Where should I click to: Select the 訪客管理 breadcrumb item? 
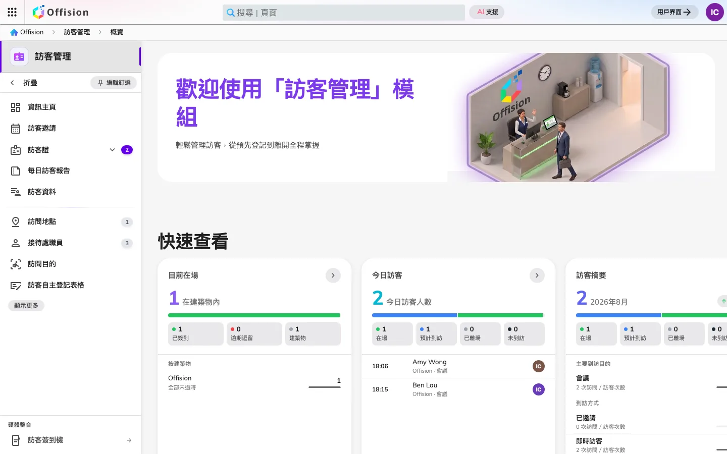click(x=77, y=32)
